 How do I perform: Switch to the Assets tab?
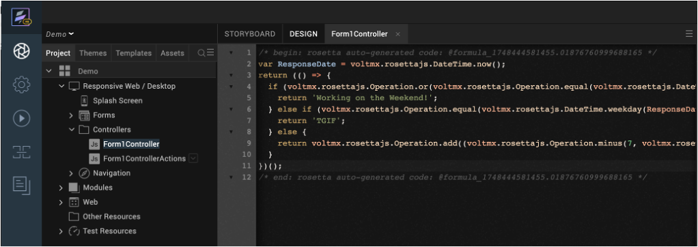172,53
